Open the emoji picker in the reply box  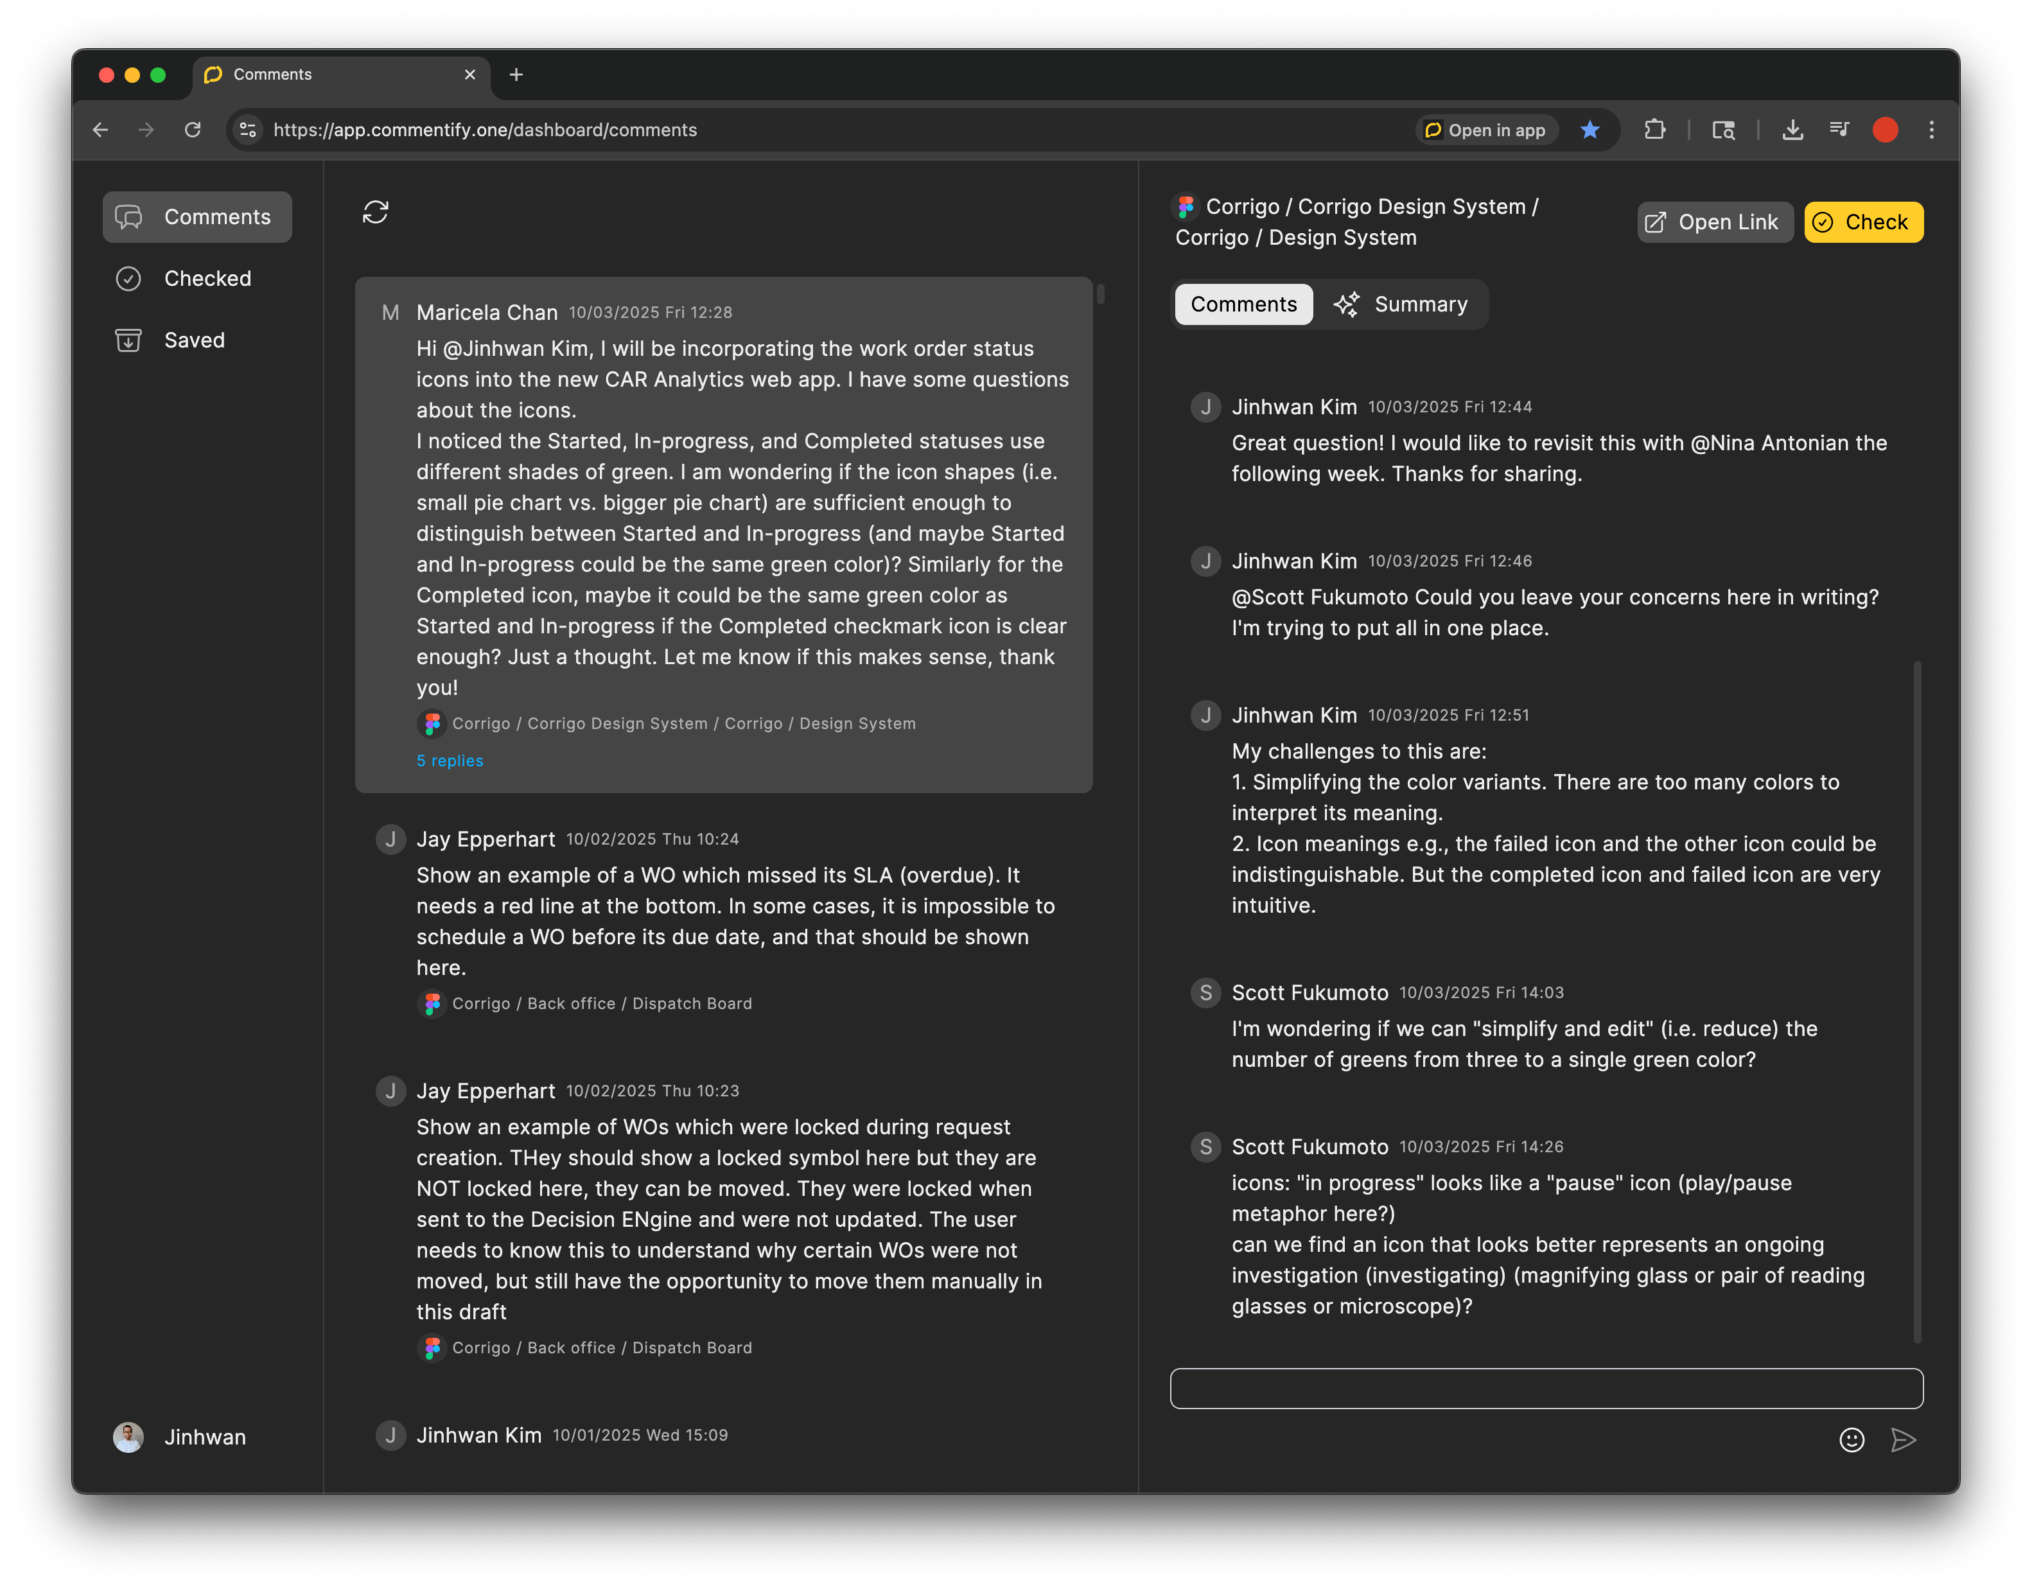1851,1439
